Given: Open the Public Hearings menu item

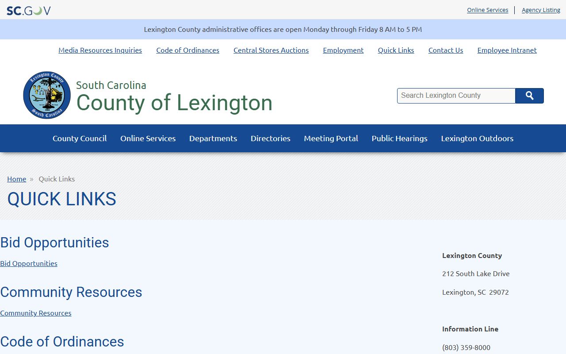Looking at the screenshot, I should (399, 139).
